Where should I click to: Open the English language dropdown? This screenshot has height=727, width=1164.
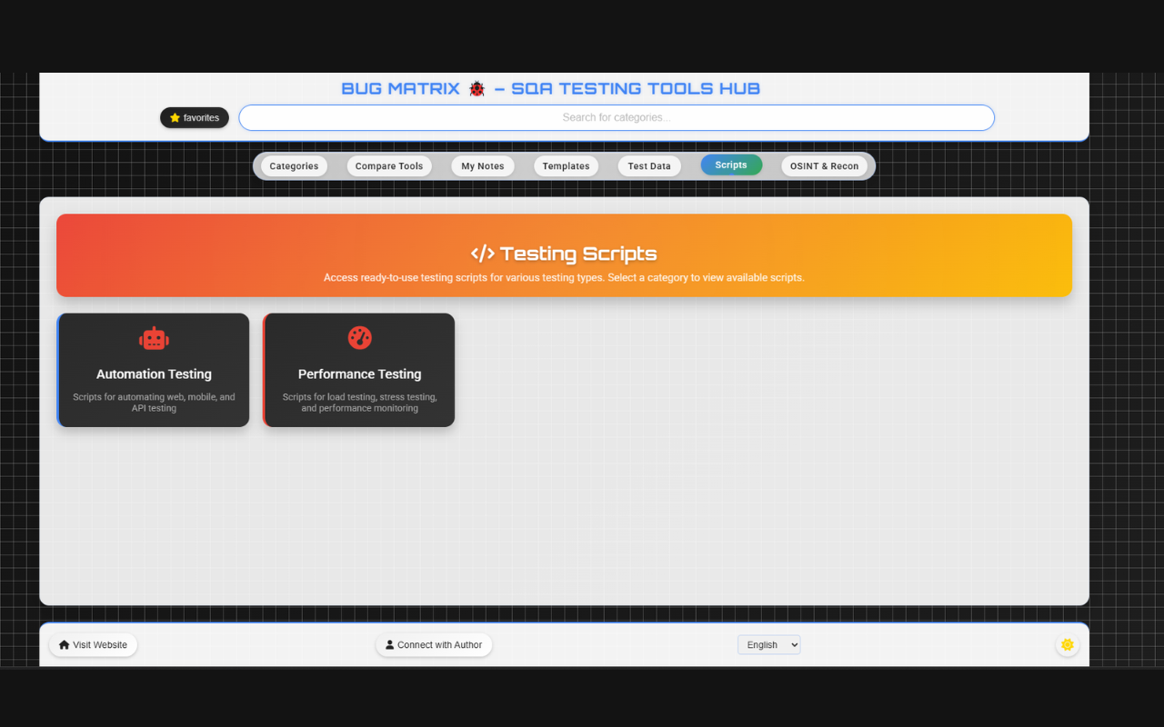coord(768,645)
